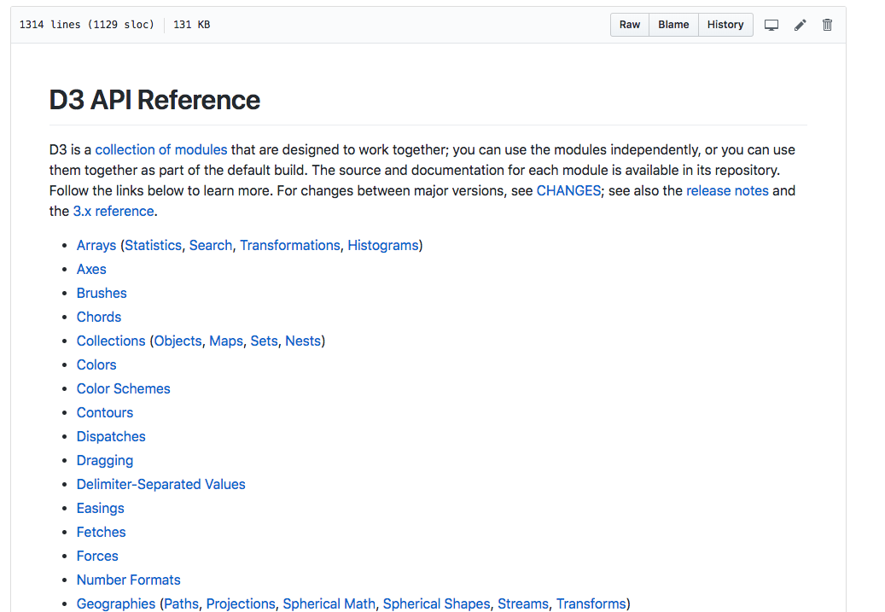Open the Dragging link

pyautogui.click(x=105, y=461)
